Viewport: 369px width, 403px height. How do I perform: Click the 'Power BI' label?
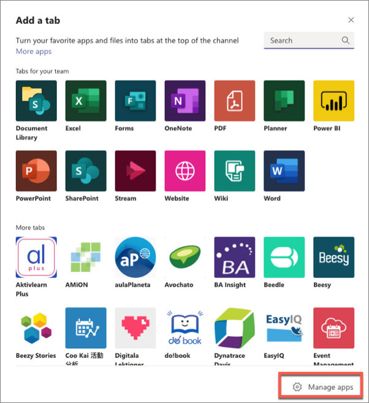click(x=327, y=128)
